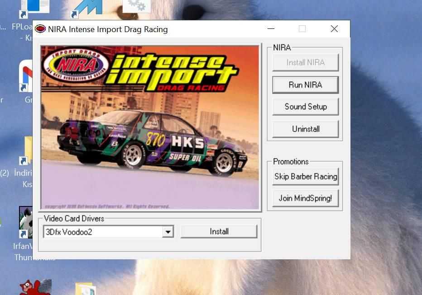Click the Intense Import splash image

150,127
